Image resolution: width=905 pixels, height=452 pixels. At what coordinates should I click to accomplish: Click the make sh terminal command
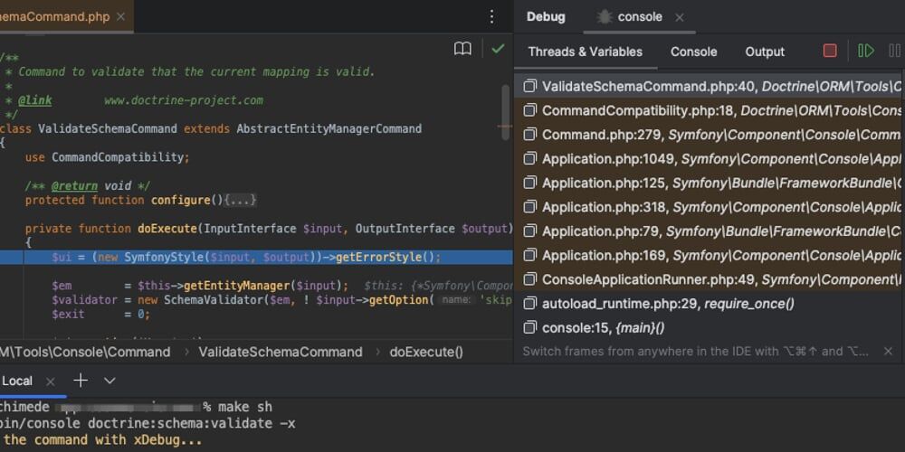(x=245, y=407)
